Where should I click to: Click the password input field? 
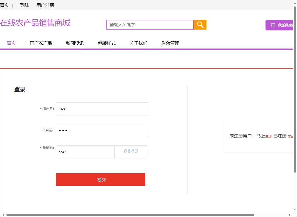[x=102, y=130]
